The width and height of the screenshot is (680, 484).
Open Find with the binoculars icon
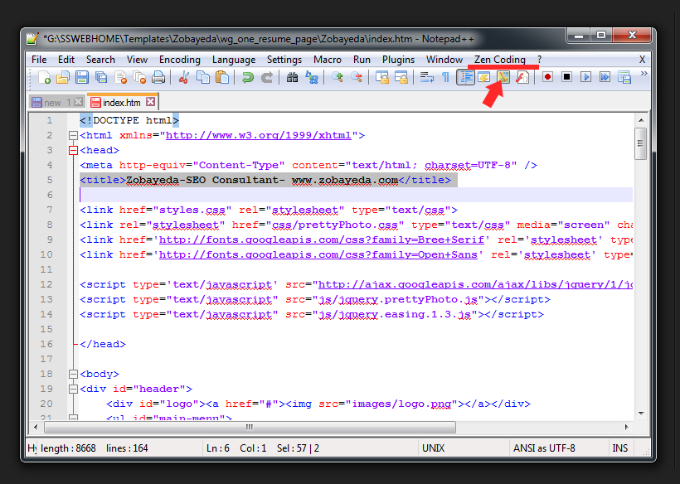292,78
